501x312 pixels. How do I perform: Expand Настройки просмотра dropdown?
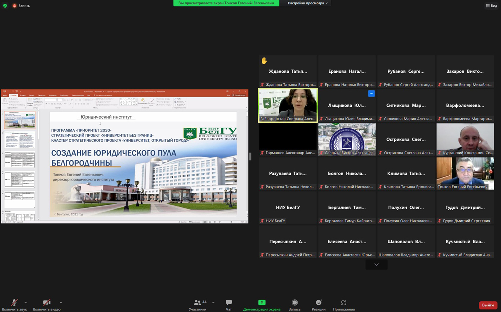[308, 3]
